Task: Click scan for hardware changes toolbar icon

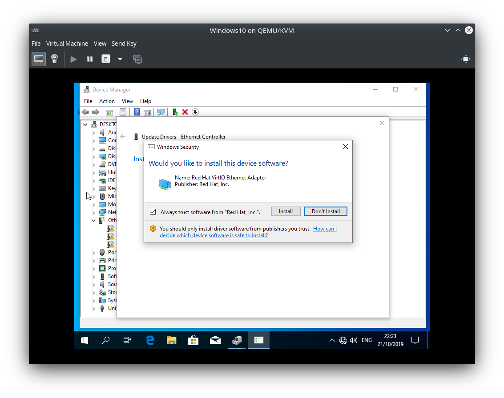Action: (x=161, y=112)
